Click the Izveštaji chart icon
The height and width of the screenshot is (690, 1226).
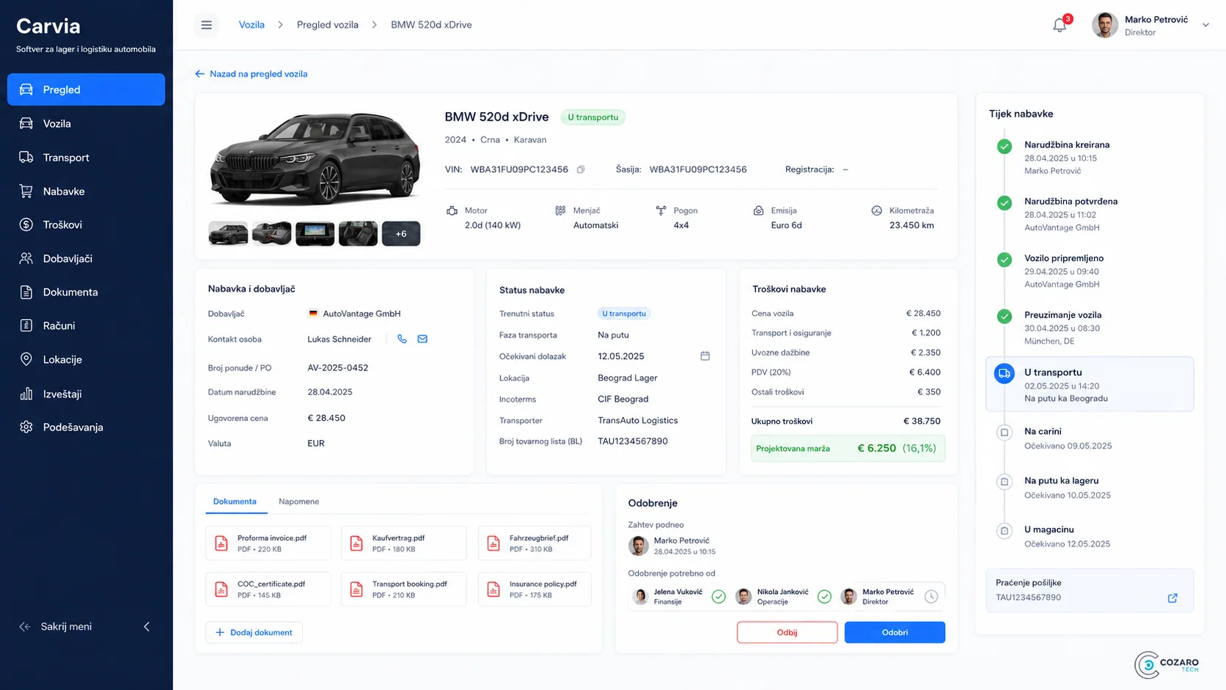[x=26, y=394]
